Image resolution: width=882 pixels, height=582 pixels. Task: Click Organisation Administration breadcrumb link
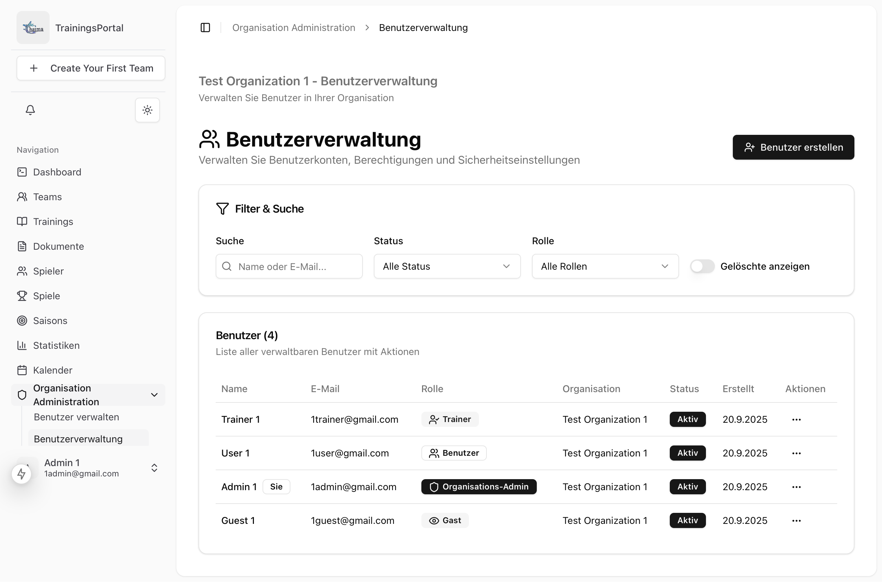pyautogui.click(x=294, y=28)
